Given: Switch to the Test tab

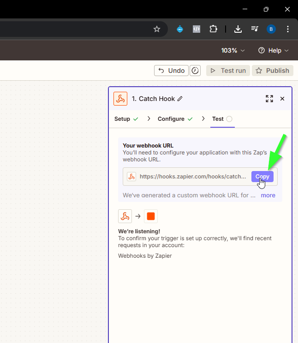Looking at the screenshot, I should pyautogui.click(x=222, y=119).
